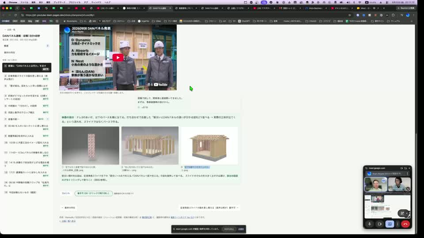The image size is (424, 238).
Task: Click 企画一覧へ戻る footer link
Action: tap(68, 221)
